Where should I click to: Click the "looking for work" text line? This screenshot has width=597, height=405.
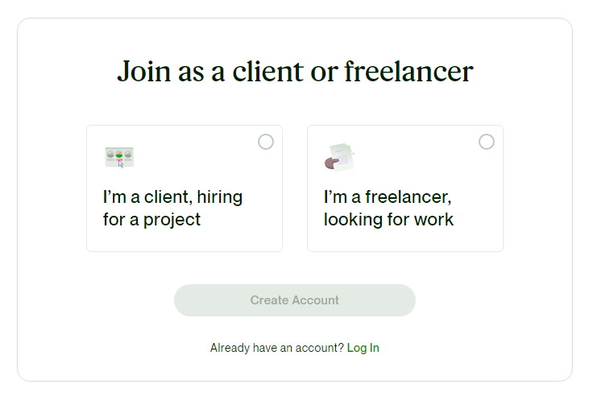tap(389, 220)
